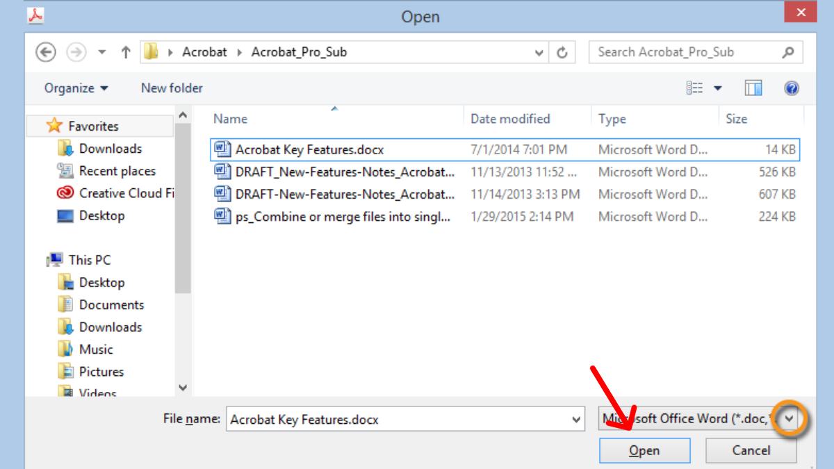Click the Open button
The image size is (834, 469).
click(644, 451)
